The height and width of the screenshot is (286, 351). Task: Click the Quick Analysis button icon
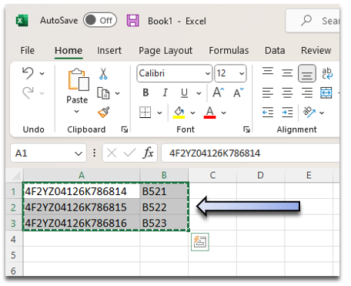click(x=200, y=242)
